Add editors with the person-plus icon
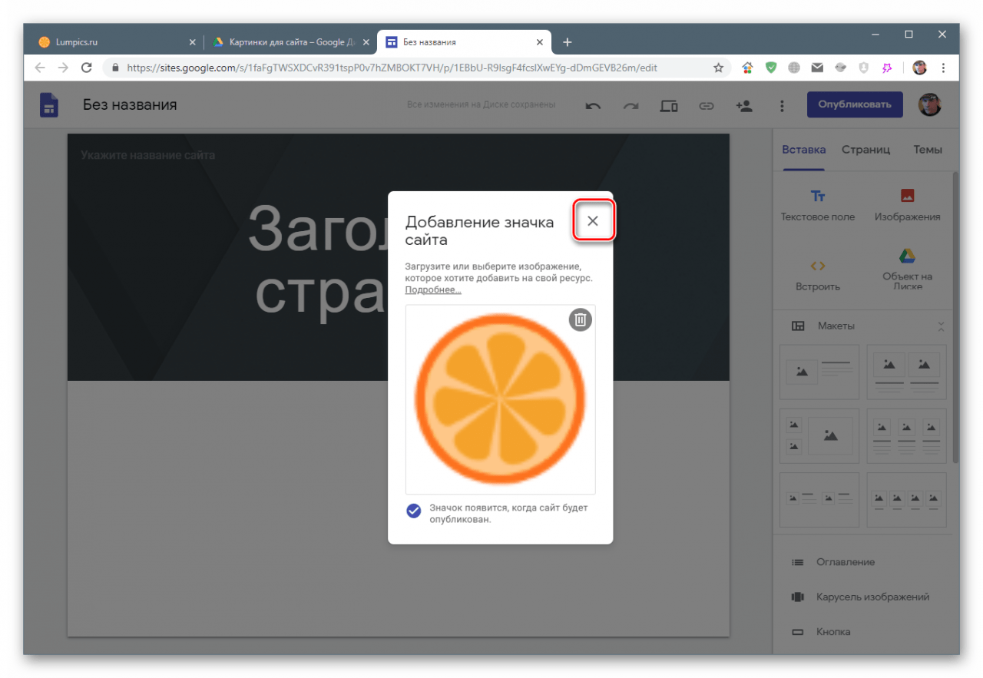Image resolution: width=983 pixels, height=678 pixels. tap(744, 106)
